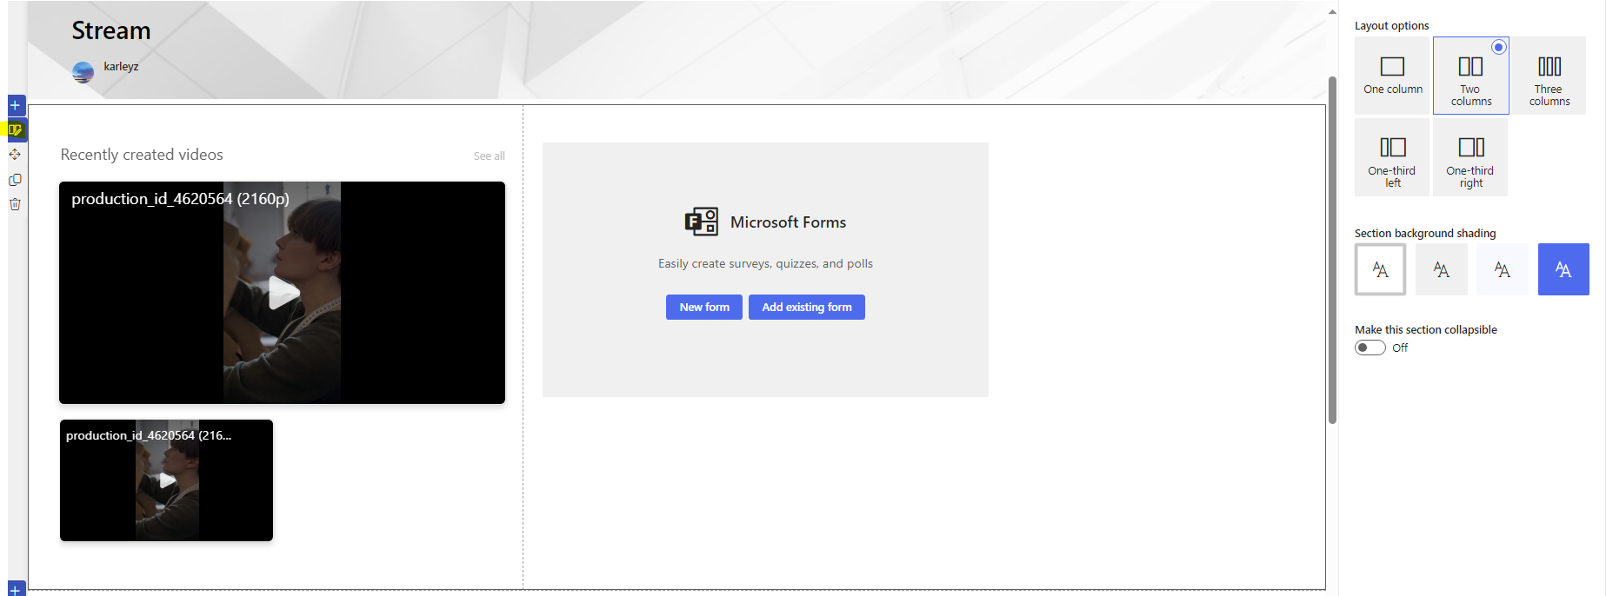This screenshot has width=1606, height=596.
Task: Click the Section background shading label
Action: tap(1425, 234)
